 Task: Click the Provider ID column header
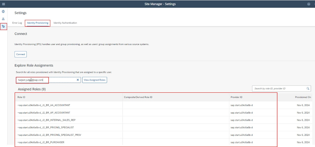pos(237,97)
